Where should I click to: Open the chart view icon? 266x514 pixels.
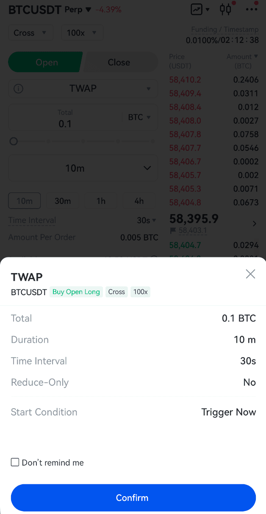point(197,9)
